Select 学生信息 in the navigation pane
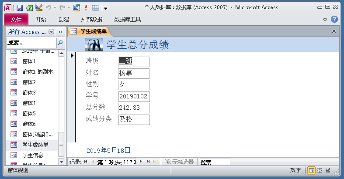344x179 pixels. tap(32, 155)
